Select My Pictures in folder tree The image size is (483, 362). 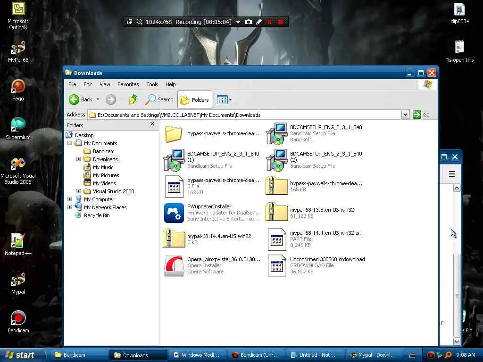click(106, 175)
